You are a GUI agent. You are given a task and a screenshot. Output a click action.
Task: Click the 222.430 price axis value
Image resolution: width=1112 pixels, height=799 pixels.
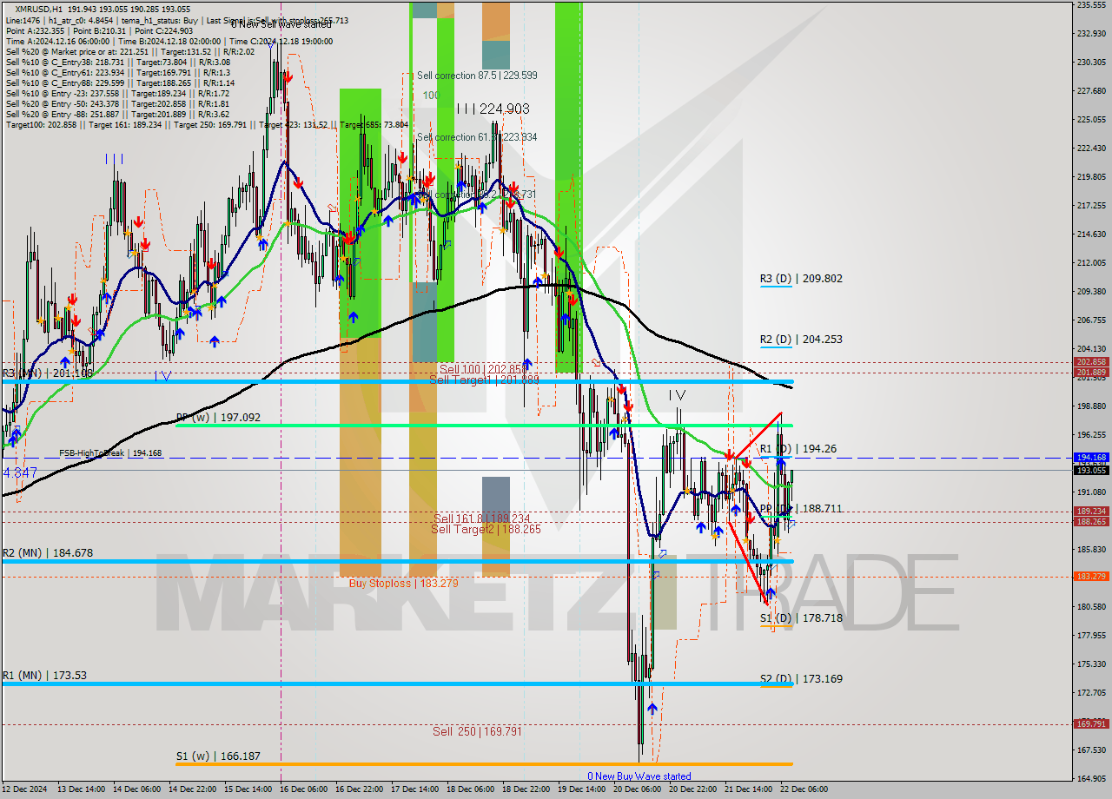pyautogui.click(x=1091, y=149)
